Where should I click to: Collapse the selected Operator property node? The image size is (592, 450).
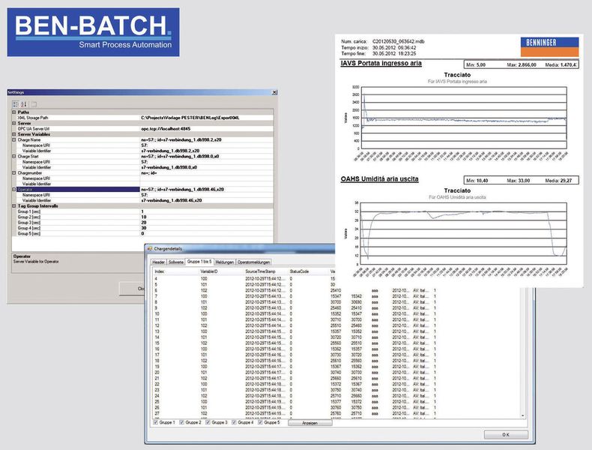(x=14, y=189)
